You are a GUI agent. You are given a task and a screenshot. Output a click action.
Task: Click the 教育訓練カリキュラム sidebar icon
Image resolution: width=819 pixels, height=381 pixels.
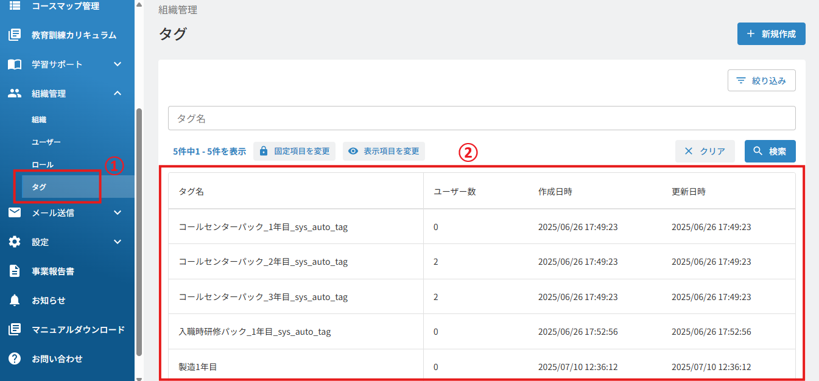coord(15,35)
